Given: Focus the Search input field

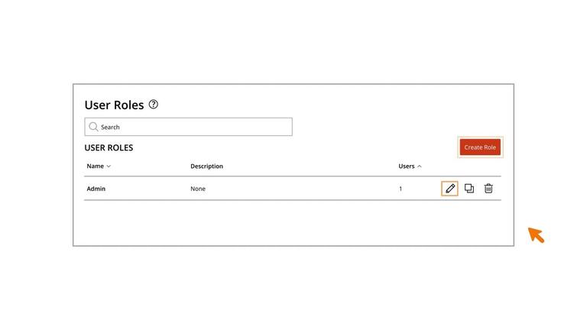Looking at the screenshot, I should [188, 127].
